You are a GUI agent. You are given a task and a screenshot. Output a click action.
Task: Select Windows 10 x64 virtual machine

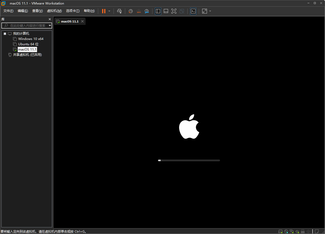(31, 39)
